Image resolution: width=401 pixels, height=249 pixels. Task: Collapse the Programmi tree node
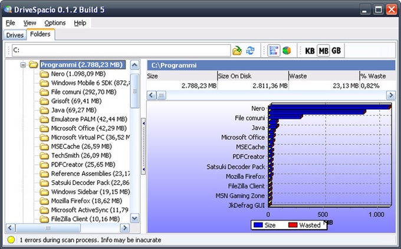pyautogui.click(x=23, y=65)
